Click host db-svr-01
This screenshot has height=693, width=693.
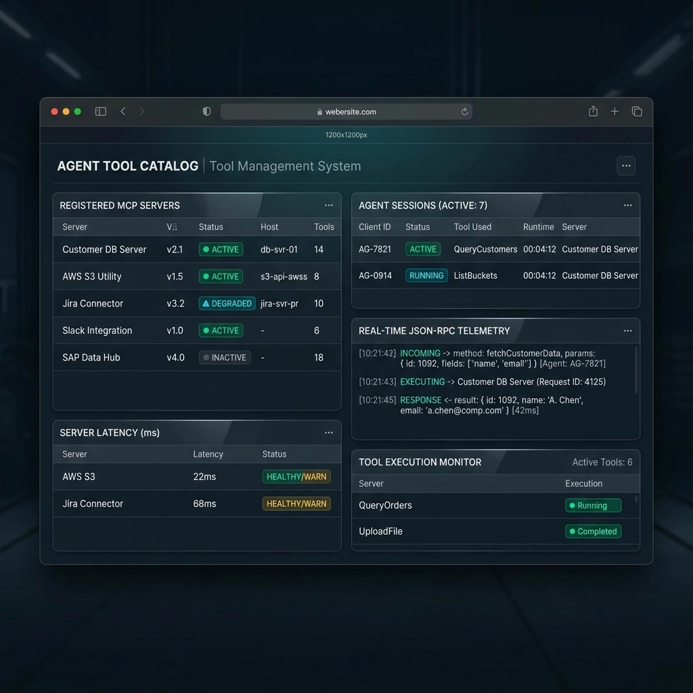click(x=279, y=249)
